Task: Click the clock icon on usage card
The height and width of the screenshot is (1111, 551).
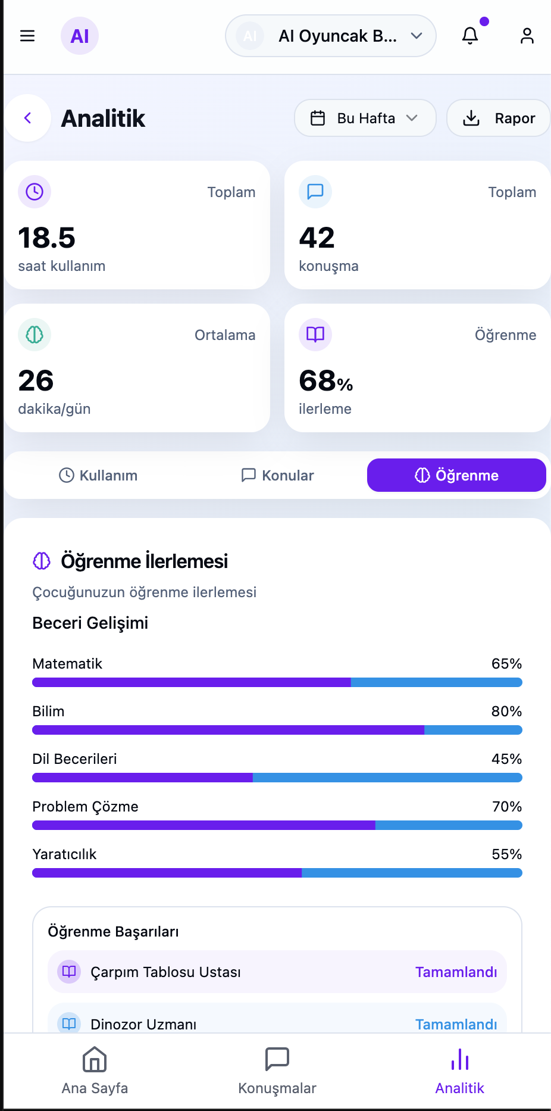Action: tap(34, 192)
